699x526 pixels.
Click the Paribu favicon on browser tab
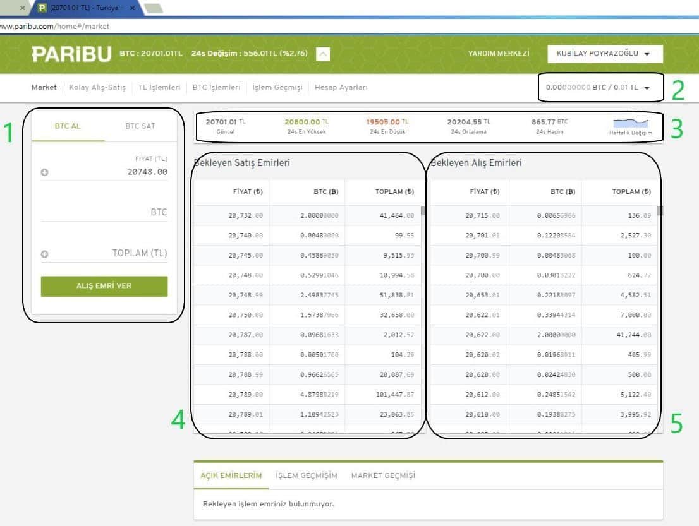42,8
